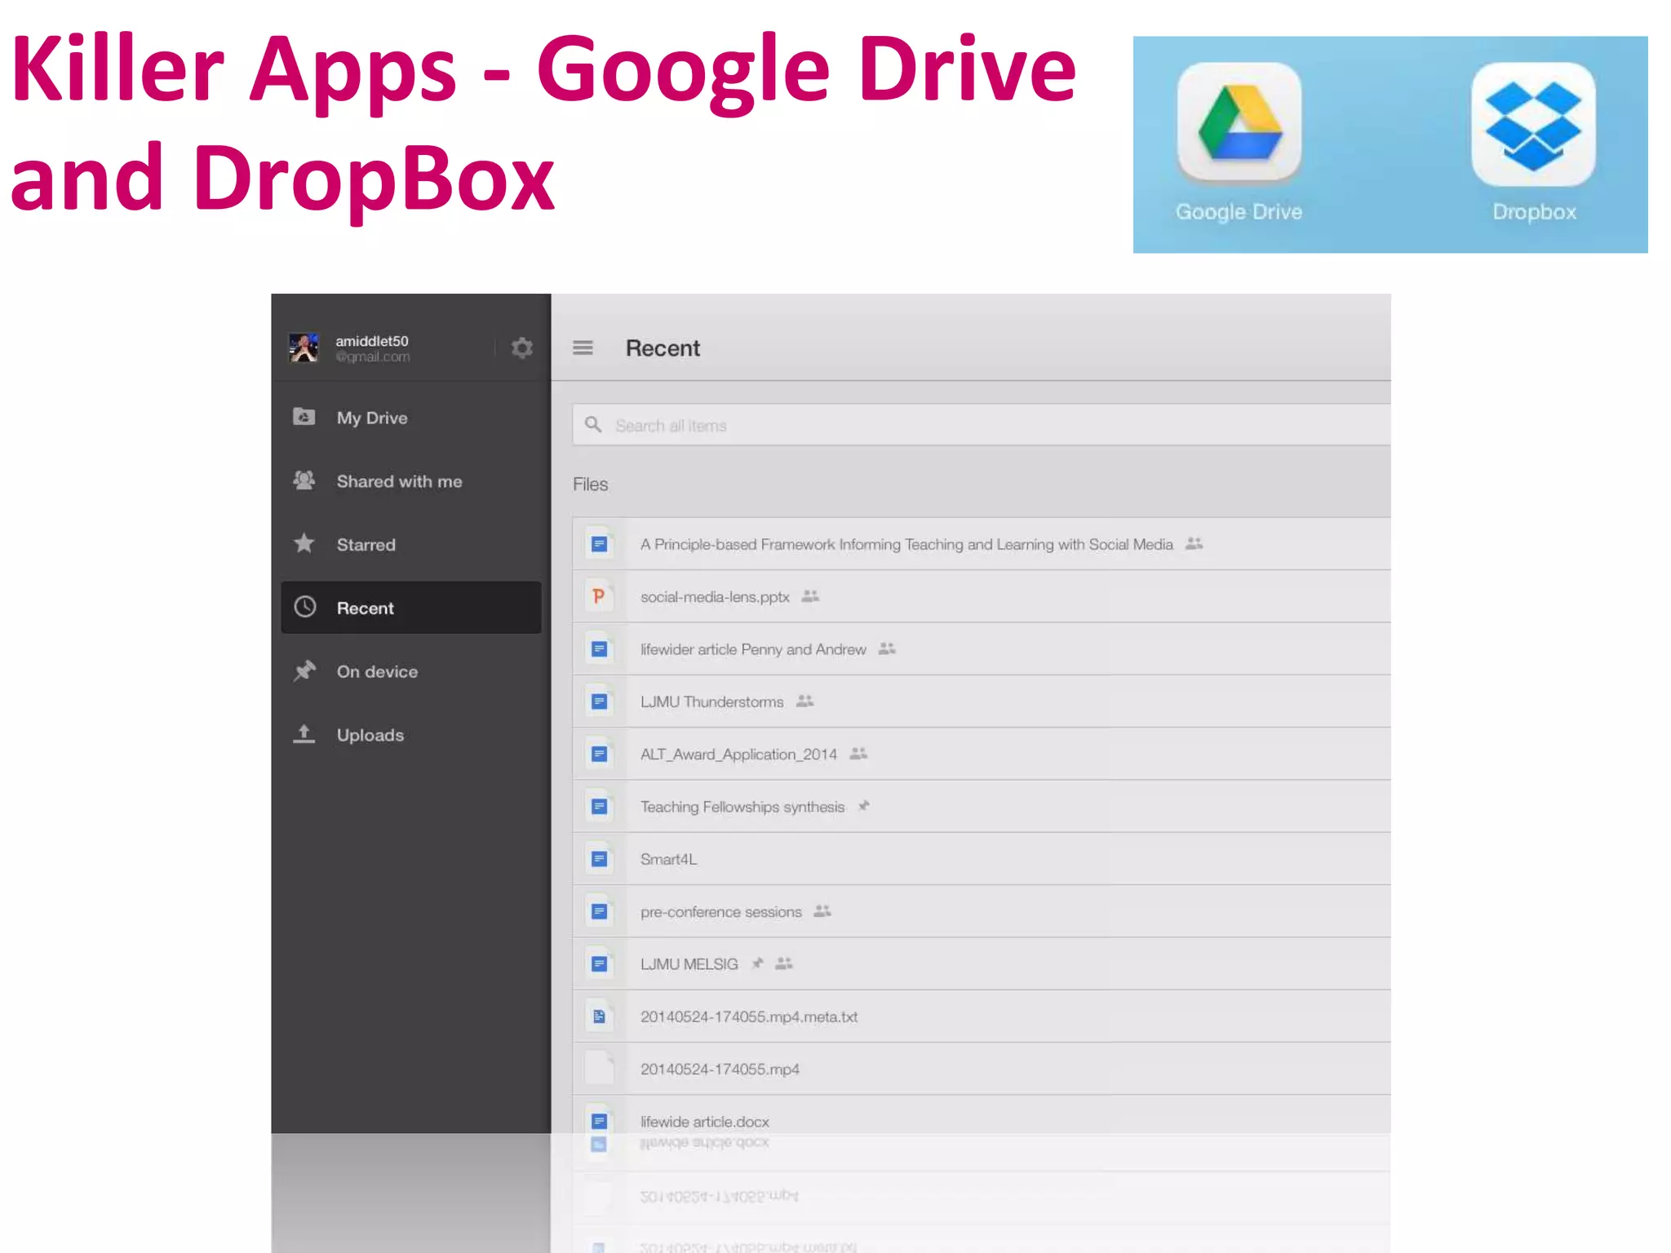Open Teaching Fellowships synthesis document
The image size is (1671, 1253).
point(982,807)
